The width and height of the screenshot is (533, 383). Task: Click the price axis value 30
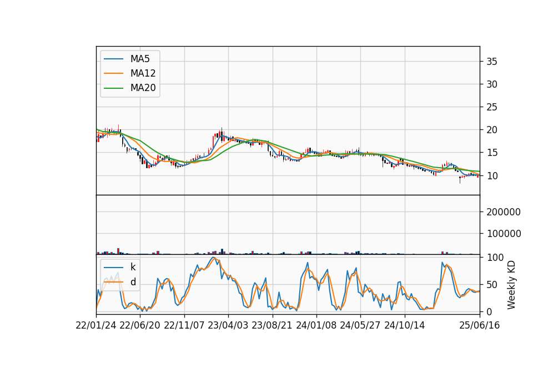(x=492, y=84)
